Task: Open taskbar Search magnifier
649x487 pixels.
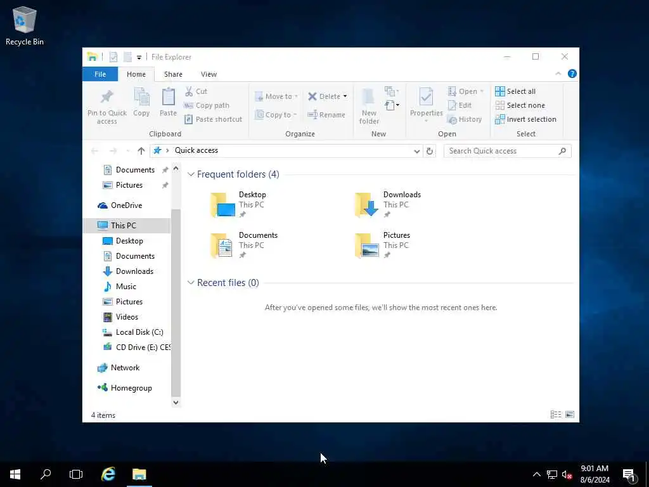Action: point(46,474)
